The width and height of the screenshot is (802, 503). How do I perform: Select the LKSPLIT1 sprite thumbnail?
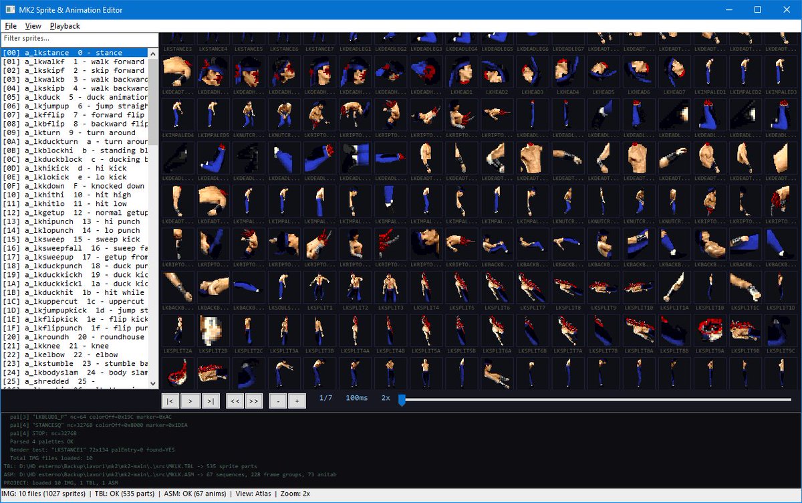point(319,288)
